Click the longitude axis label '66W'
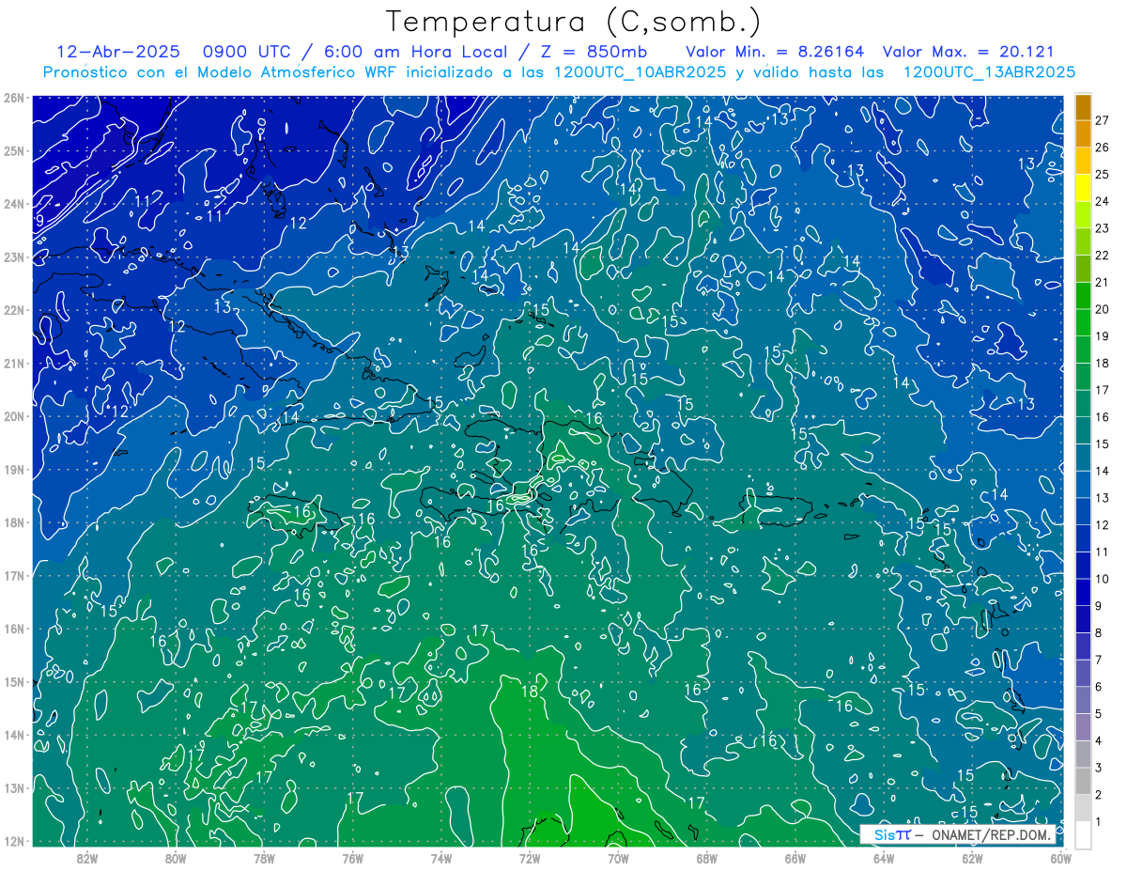Viewport: 1127px width, 871px height. [795, 858]
